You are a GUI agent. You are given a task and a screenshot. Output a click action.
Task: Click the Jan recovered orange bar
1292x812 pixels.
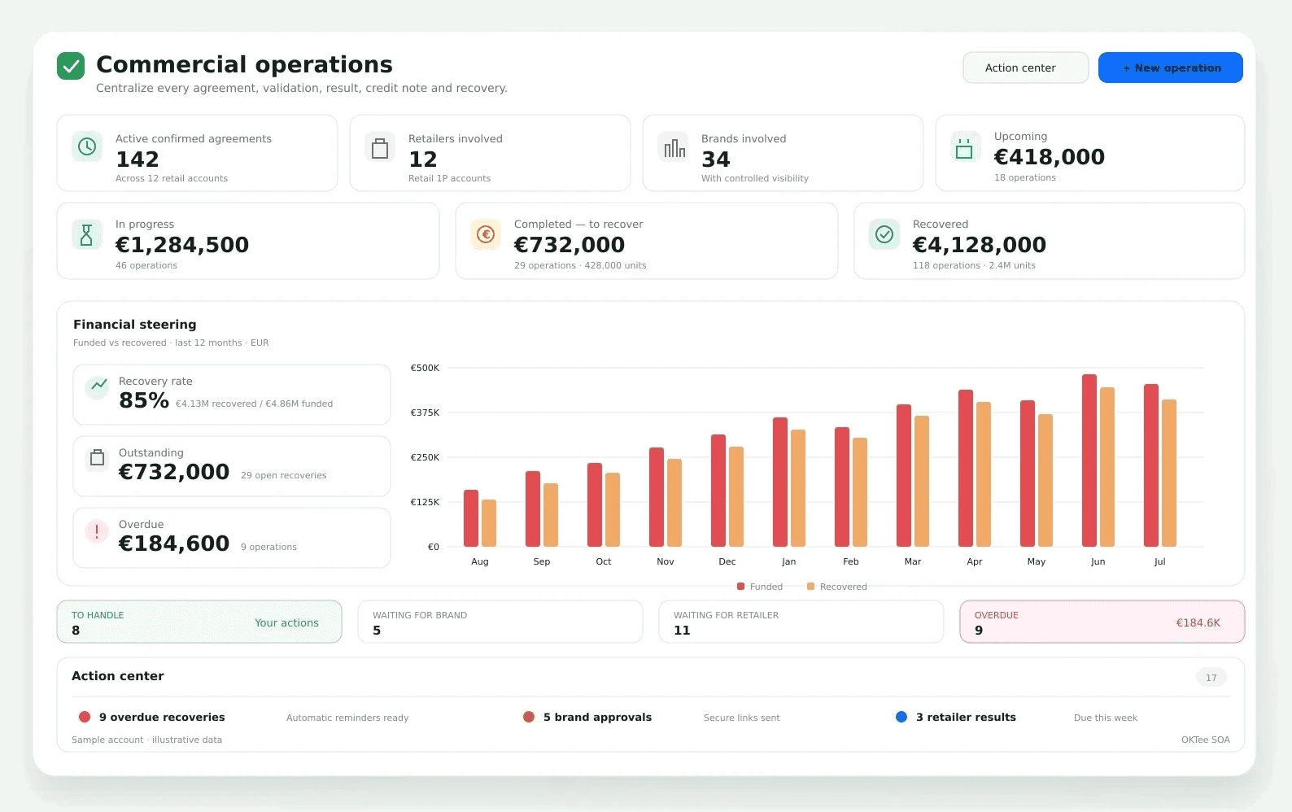click(798, 487)
